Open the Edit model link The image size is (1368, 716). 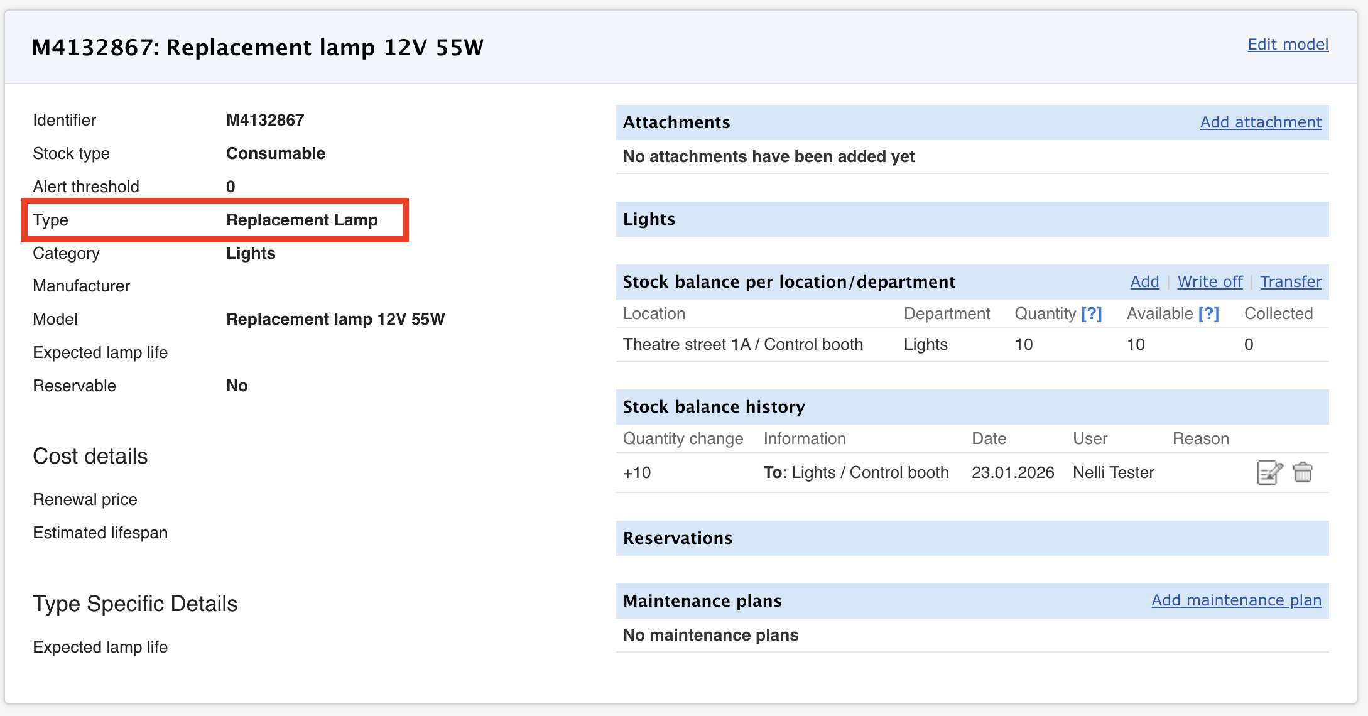tap(1288, 45)
